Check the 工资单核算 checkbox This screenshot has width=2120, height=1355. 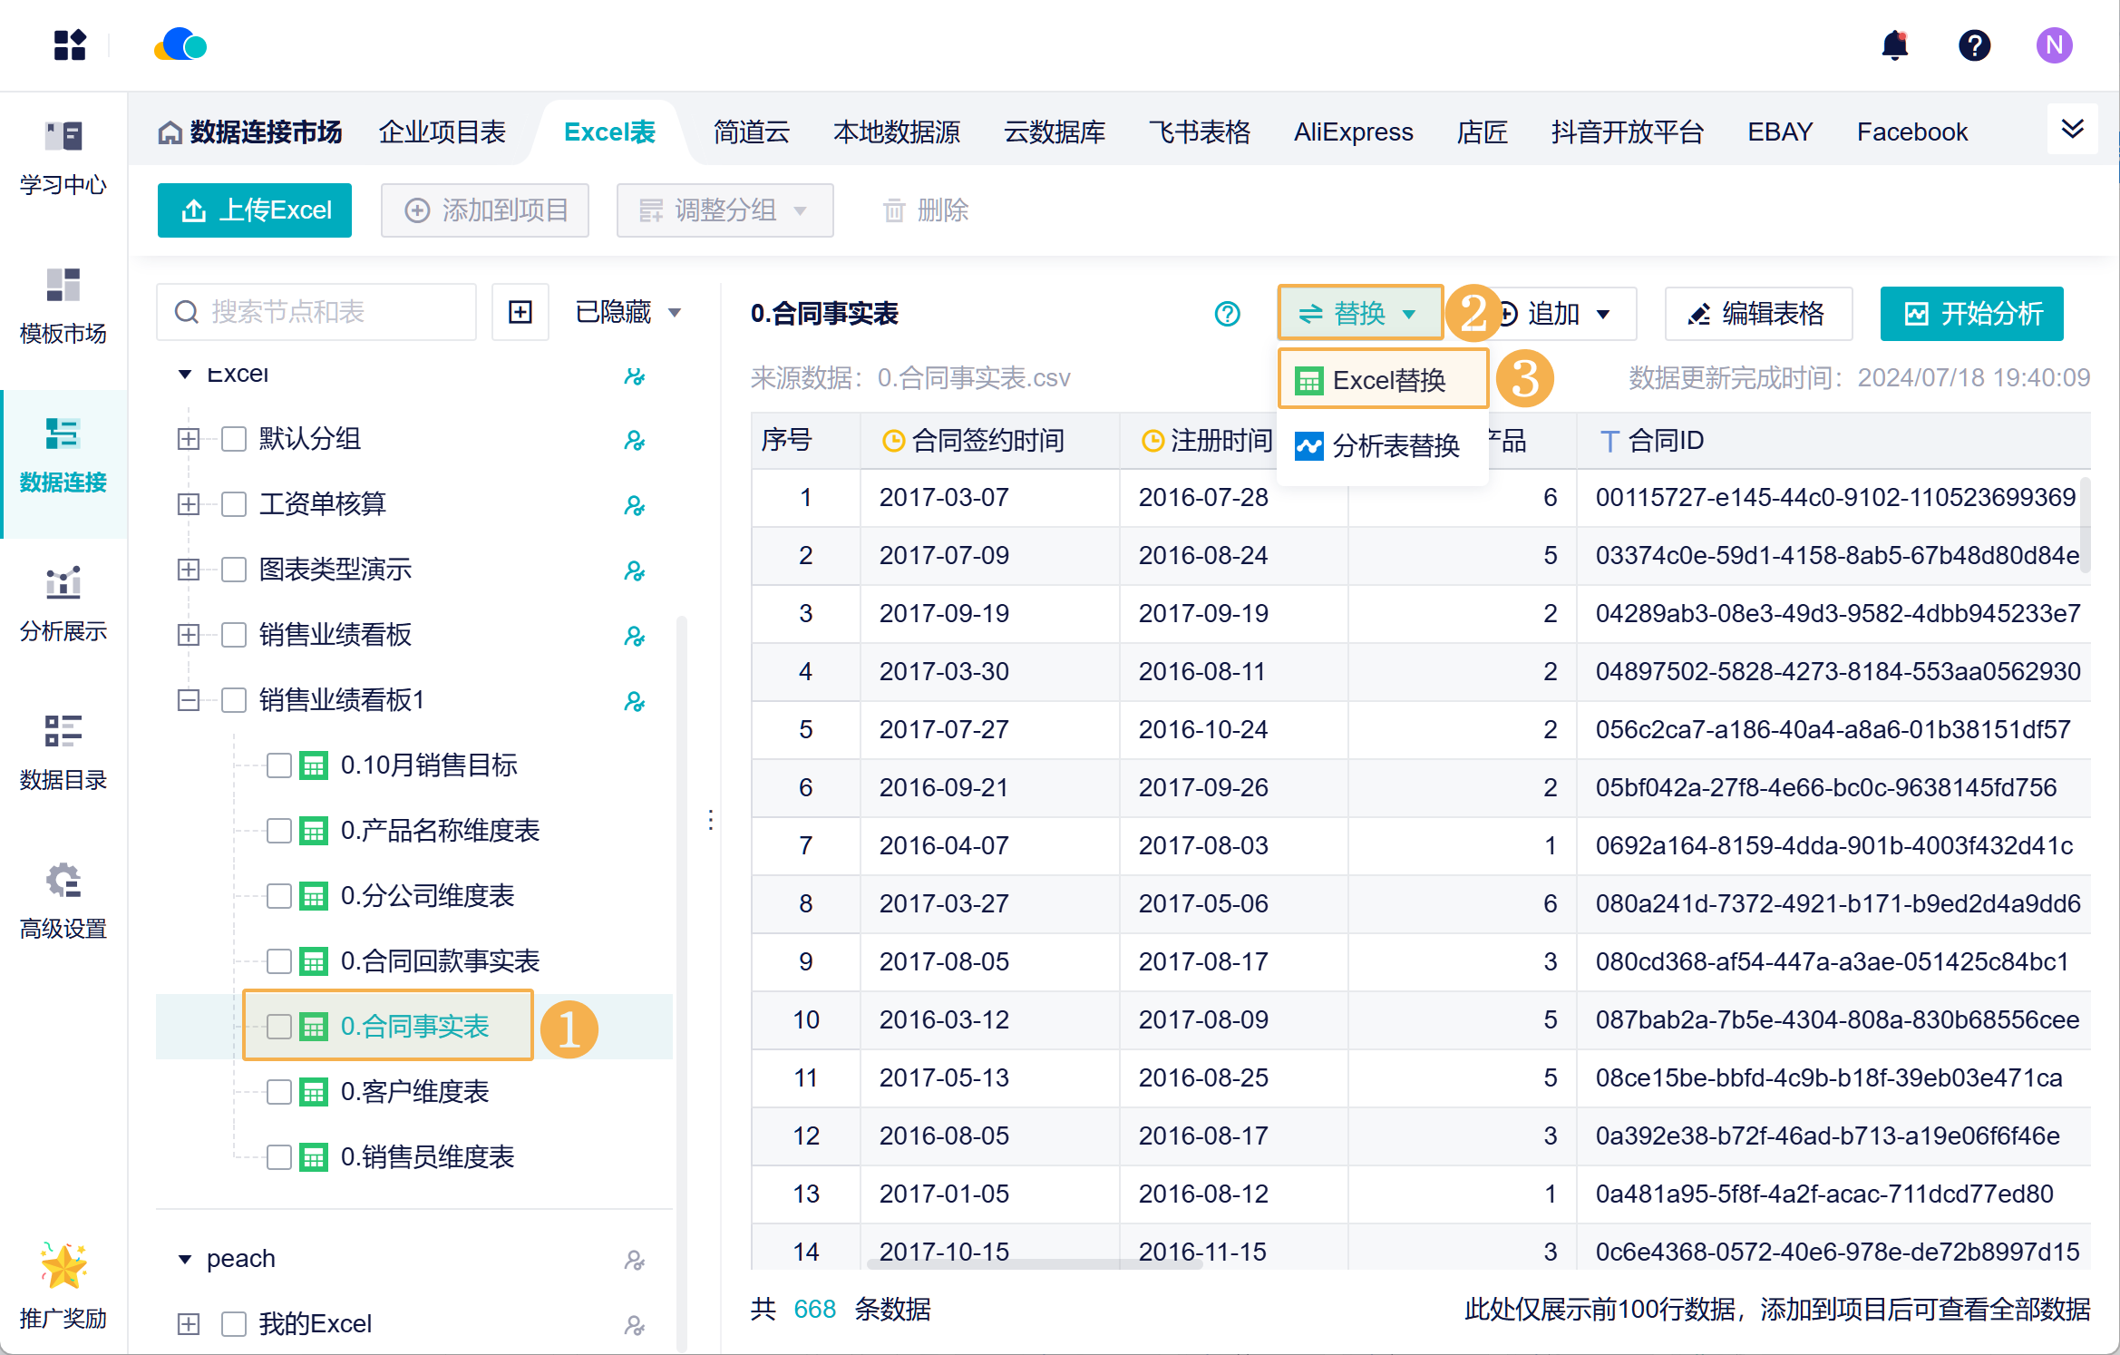tap(234, 504)
